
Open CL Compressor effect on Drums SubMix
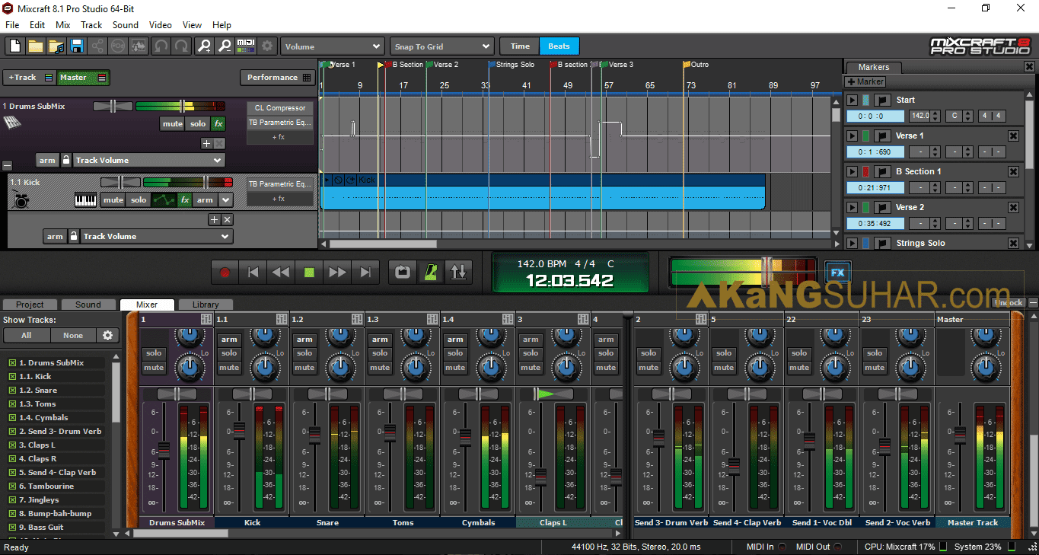pyautogui.click(x=280, y=108)
